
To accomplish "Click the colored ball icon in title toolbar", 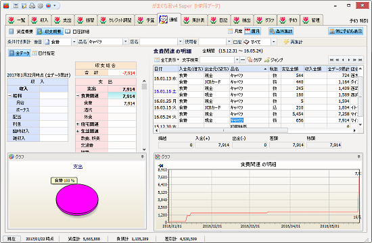I will (49, 5).
